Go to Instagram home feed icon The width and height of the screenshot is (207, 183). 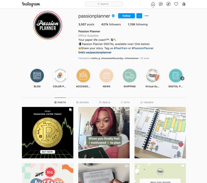point(153,4)
